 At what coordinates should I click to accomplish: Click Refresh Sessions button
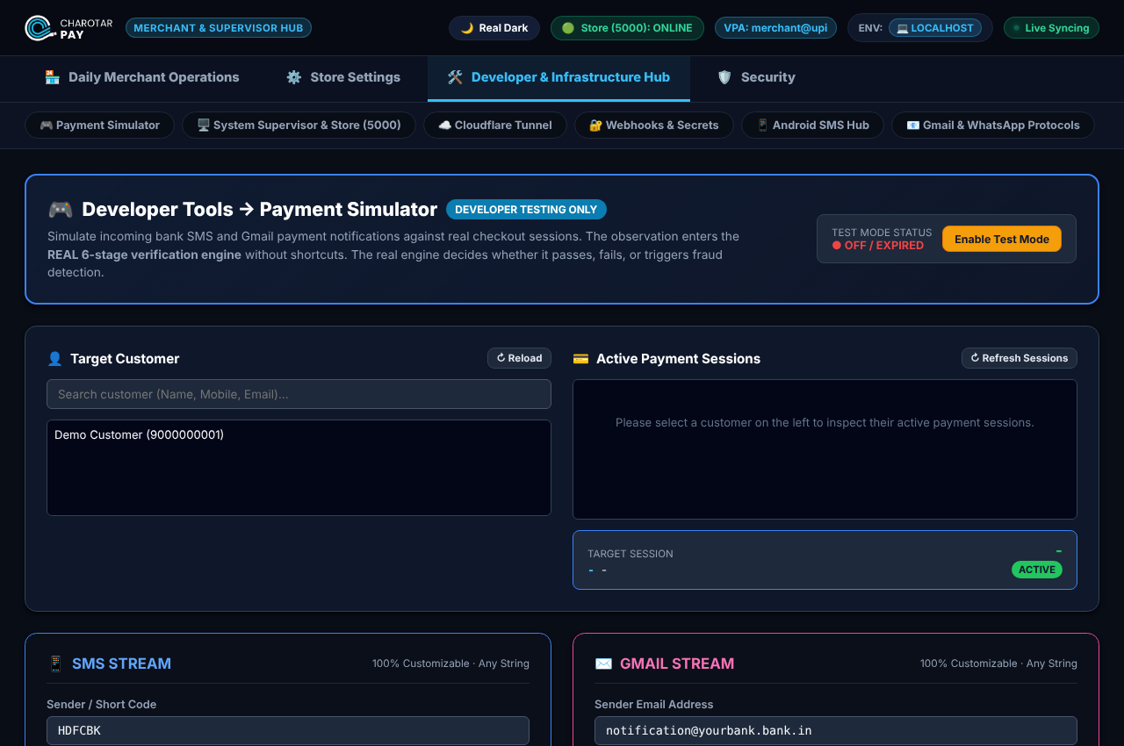(x=1020, y=358)
